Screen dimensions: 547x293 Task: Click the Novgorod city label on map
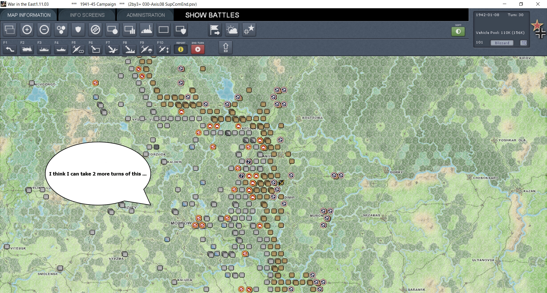(x=45, y=84)
